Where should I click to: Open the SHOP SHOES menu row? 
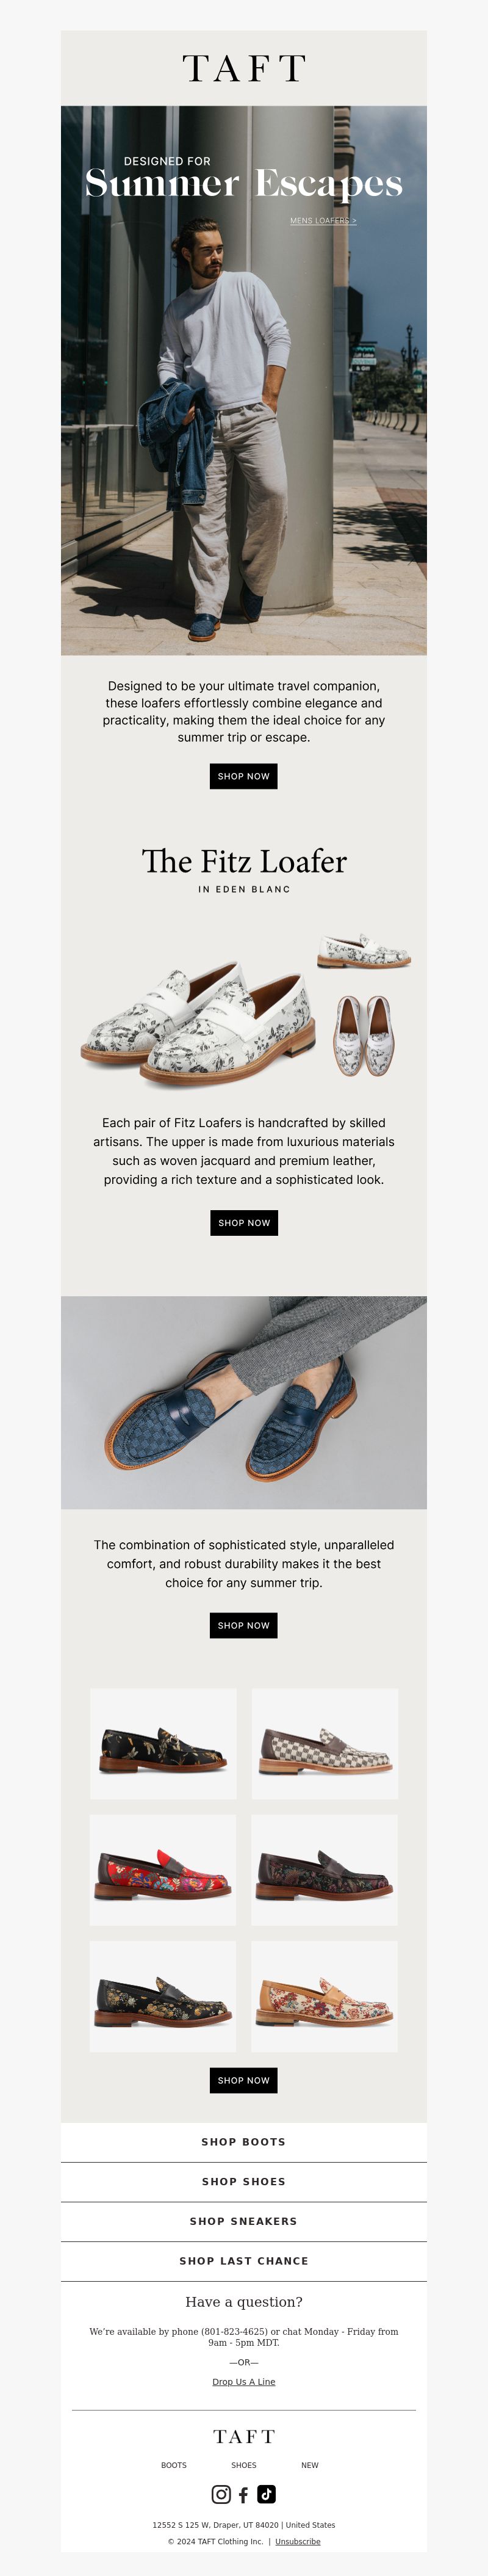tap(244, 2182)
